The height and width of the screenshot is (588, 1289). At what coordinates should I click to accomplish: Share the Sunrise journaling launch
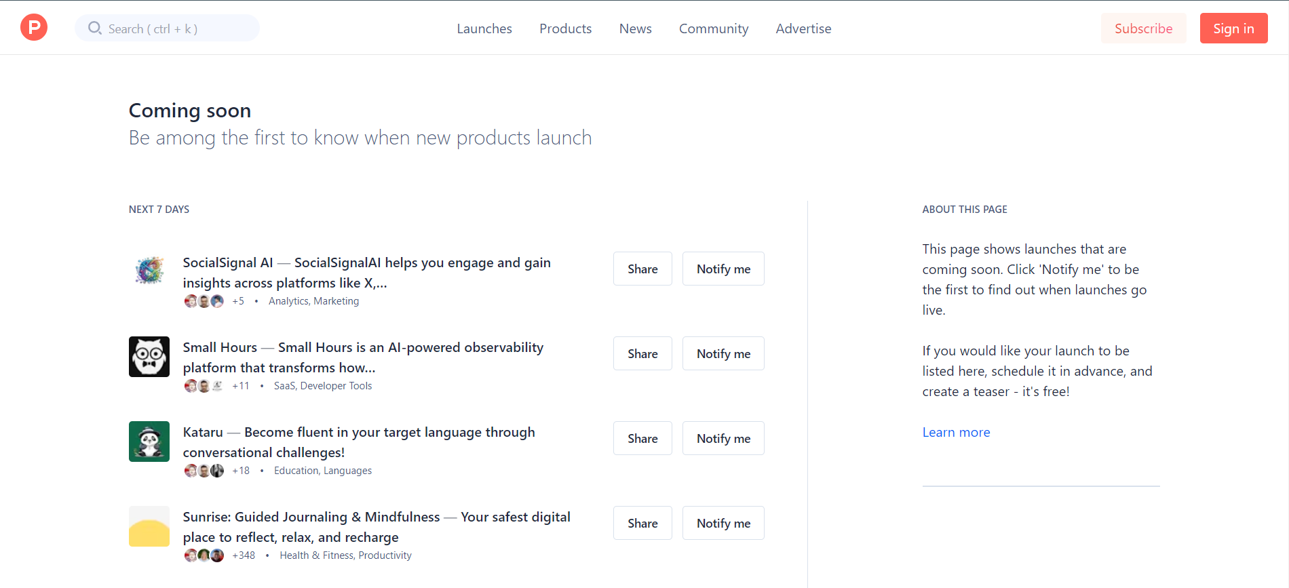click(x=642, y=523)
